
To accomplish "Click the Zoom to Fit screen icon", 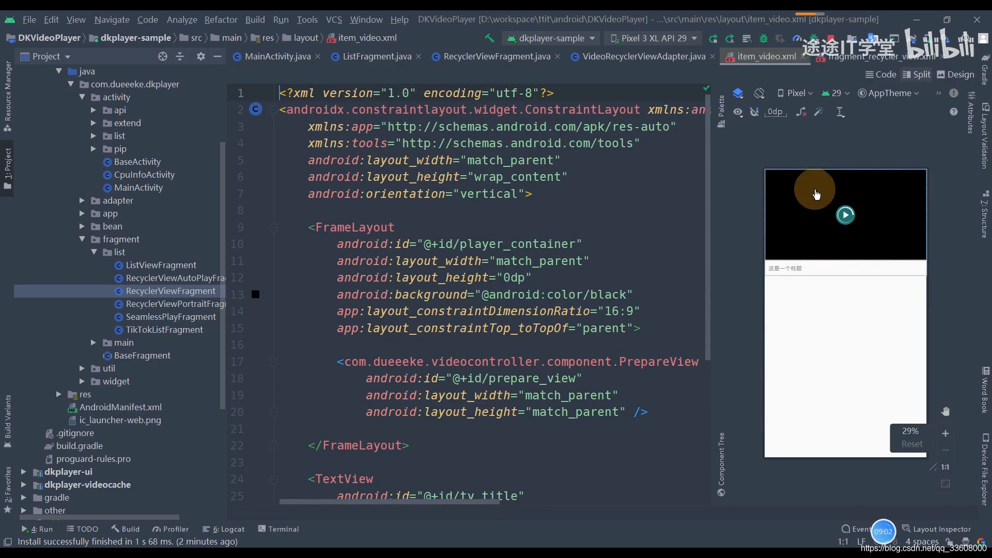I will pos(946,484).
